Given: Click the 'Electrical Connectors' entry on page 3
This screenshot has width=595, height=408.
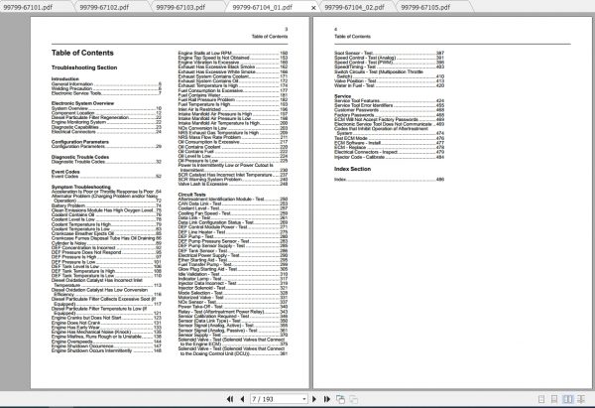Looking at the screenshot, I should pyautogui.click(x=106, y=131).
